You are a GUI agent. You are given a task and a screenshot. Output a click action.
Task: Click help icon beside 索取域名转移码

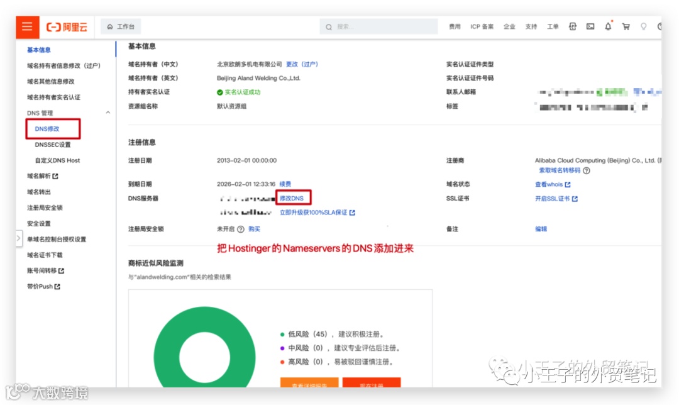point(587,170)
